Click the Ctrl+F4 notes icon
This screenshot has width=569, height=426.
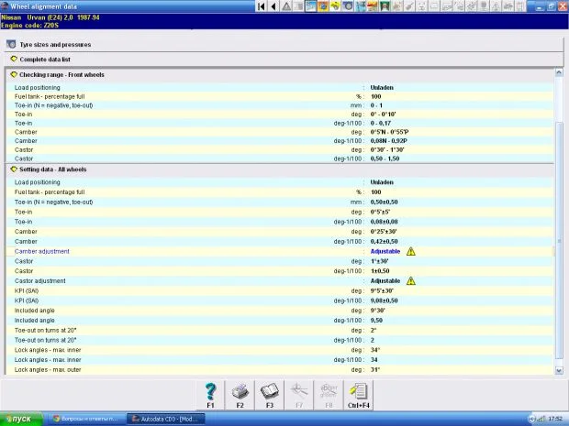(x=359, y=391)
